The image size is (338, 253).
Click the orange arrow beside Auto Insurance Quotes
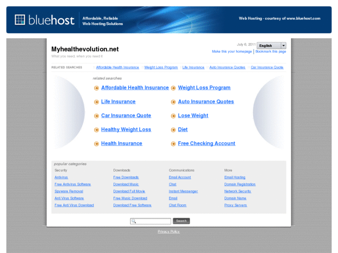[173, 102]
